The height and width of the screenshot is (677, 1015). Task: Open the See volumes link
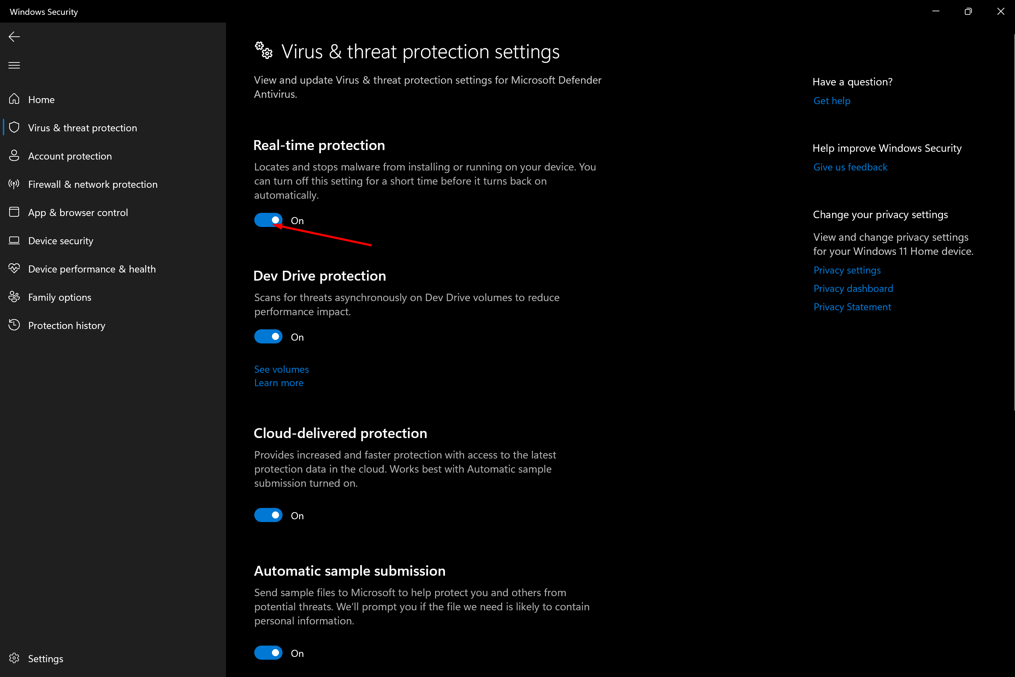tap(281, 369)
